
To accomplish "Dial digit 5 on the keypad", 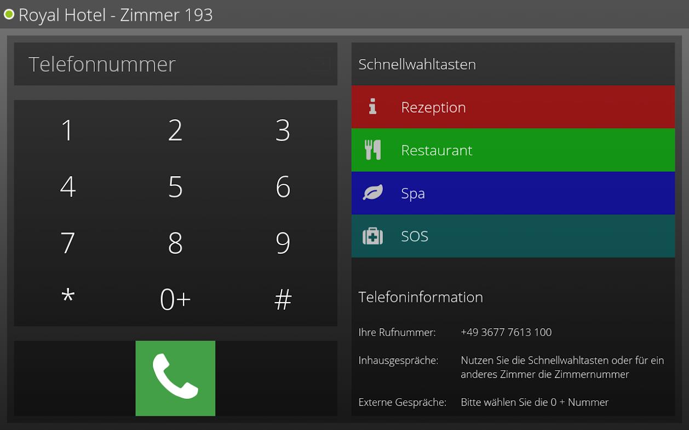I will (175, 187).
